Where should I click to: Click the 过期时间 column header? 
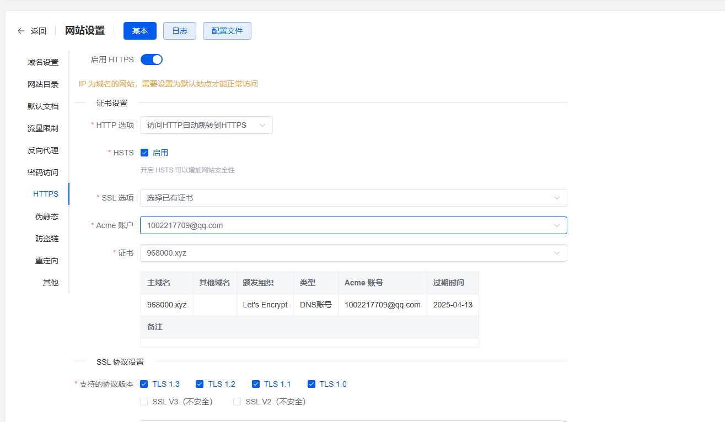[x=453, y=283]
